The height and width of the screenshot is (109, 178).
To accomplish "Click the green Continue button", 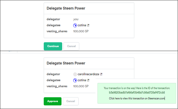I will click(x=53, y=46).
